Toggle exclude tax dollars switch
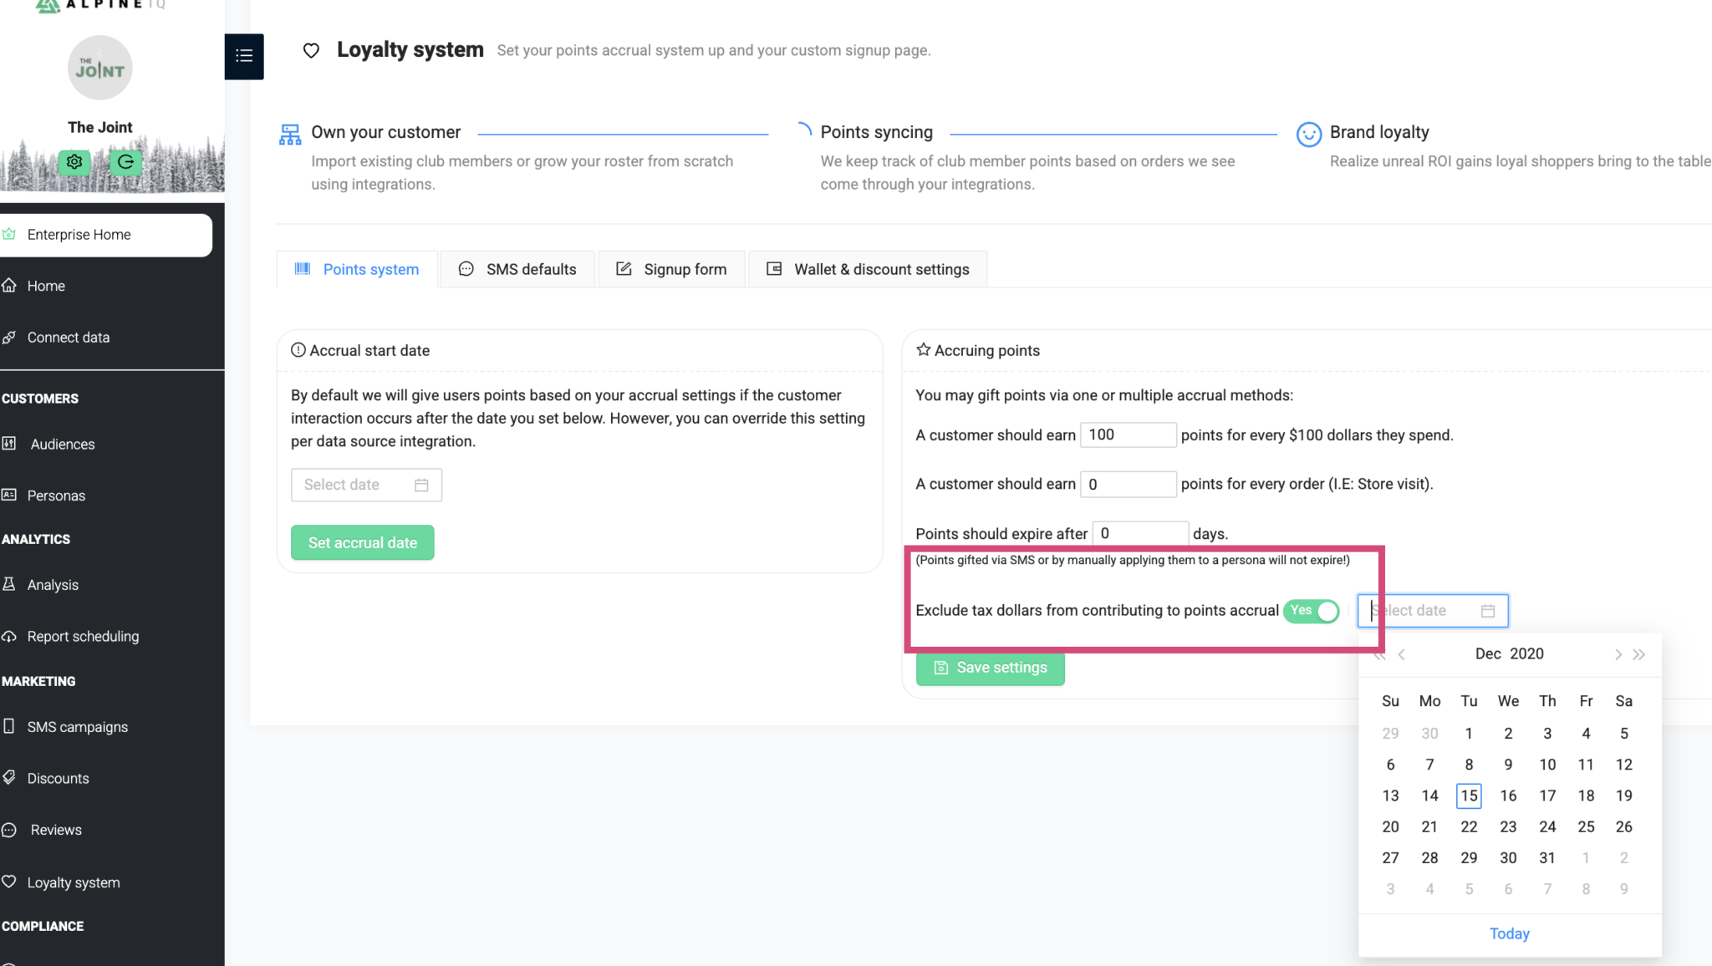The image size is (1712, 966). pos(1312,611)
